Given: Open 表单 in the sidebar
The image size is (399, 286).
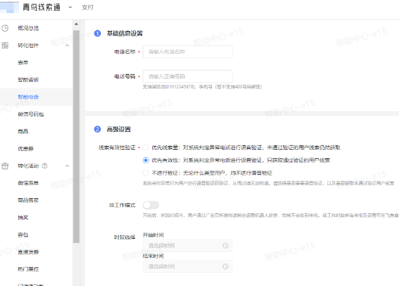Looking at the screenshot, I should [x=23, y=63].
